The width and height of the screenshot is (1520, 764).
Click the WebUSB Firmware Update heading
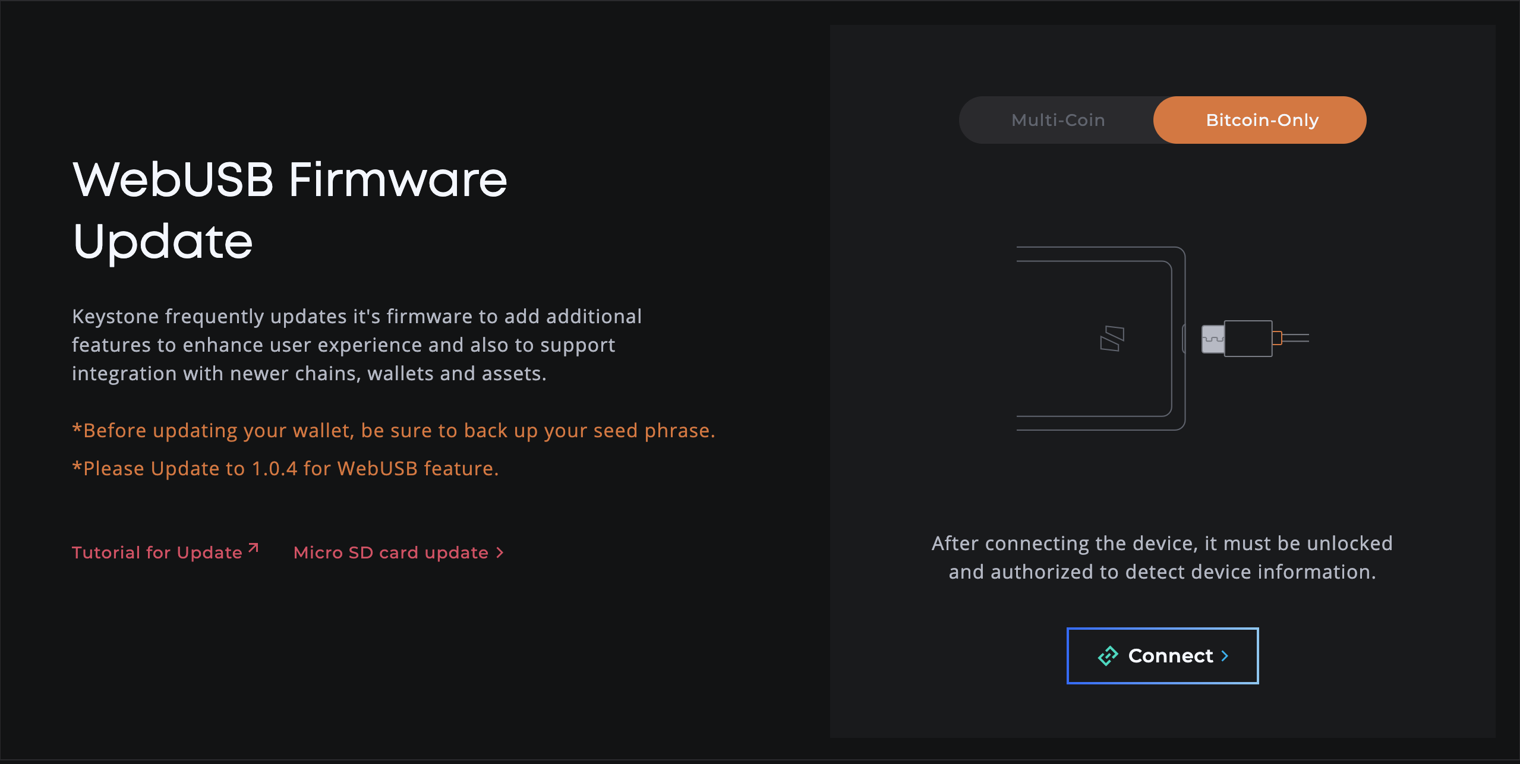pyautogui.click(x=290, y=210)
